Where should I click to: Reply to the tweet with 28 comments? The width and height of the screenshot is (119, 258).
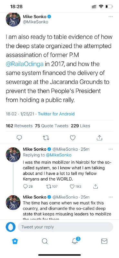click(x=28, y=186)
